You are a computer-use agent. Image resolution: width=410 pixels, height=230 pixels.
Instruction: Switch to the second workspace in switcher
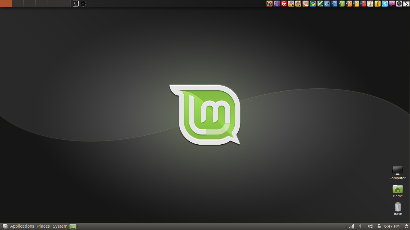coord(18,4)
